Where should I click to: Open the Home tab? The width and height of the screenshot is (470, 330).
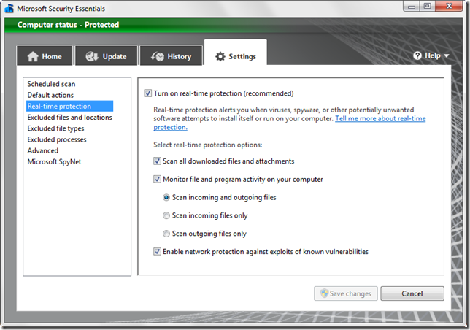45,55
